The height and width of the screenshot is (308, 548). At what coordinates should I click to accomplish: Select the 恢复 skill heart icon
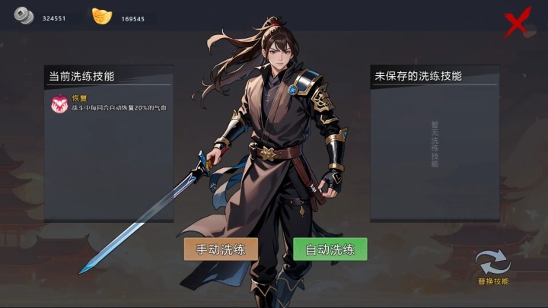click(x=59, y=103)
